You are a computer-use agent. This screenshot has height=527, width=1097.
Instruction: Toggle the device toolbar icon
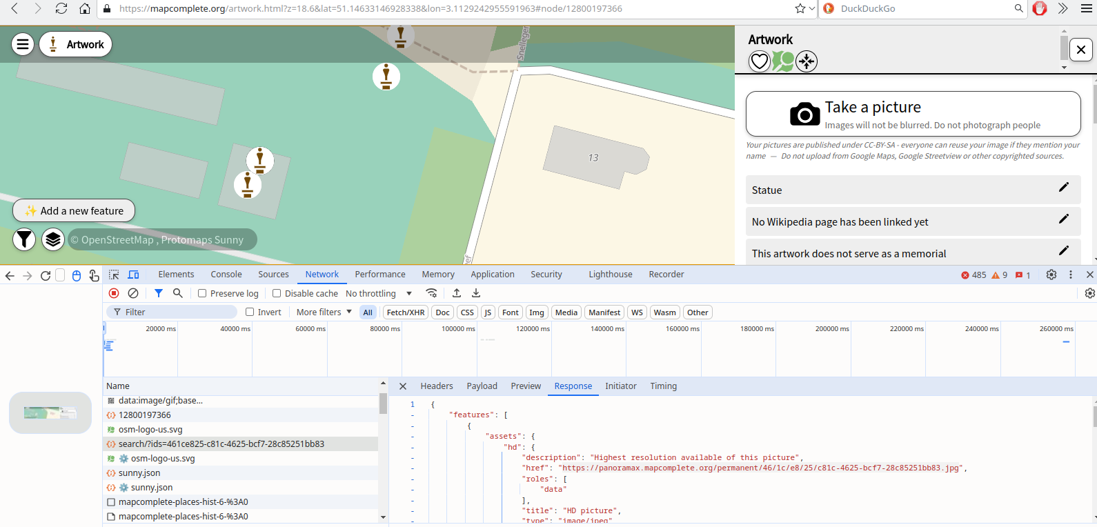point(134,275)
